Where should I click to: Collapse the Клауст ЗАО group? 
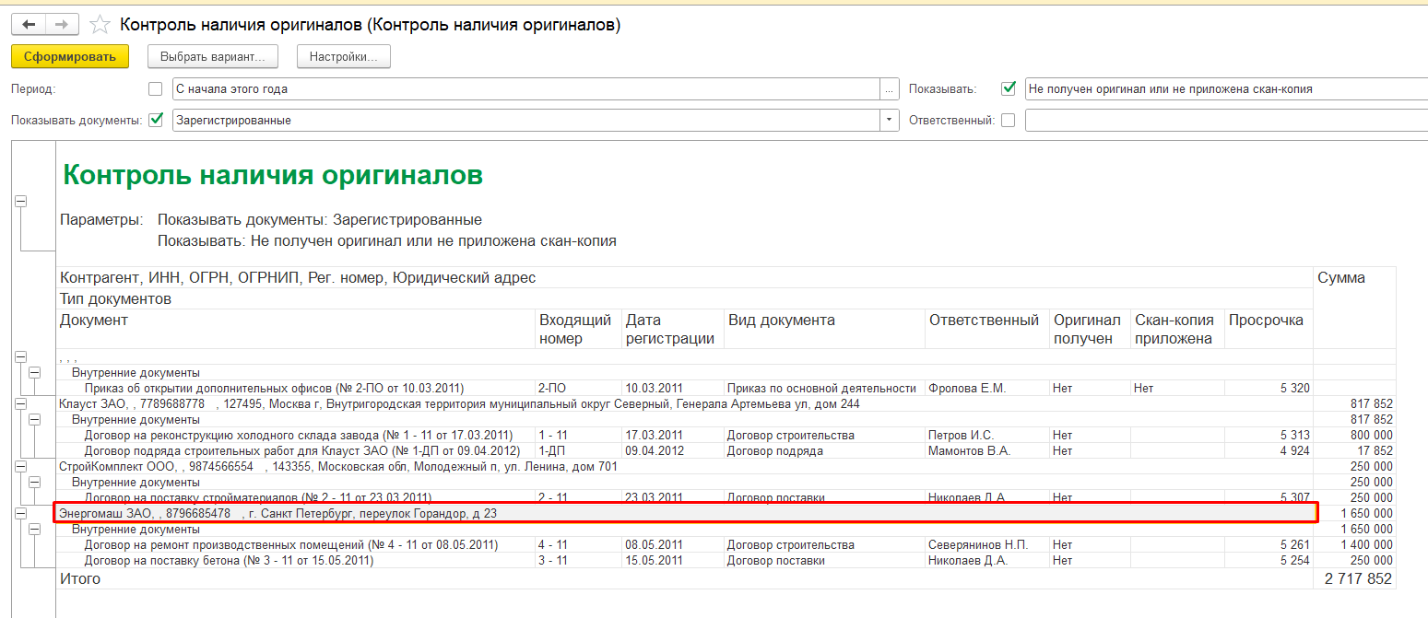coord(21,403)
